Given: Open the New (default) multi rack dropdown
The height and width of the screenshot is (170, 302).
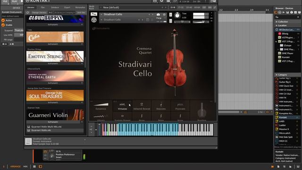Looking at the screenshot, I should [x=133, y=8].
